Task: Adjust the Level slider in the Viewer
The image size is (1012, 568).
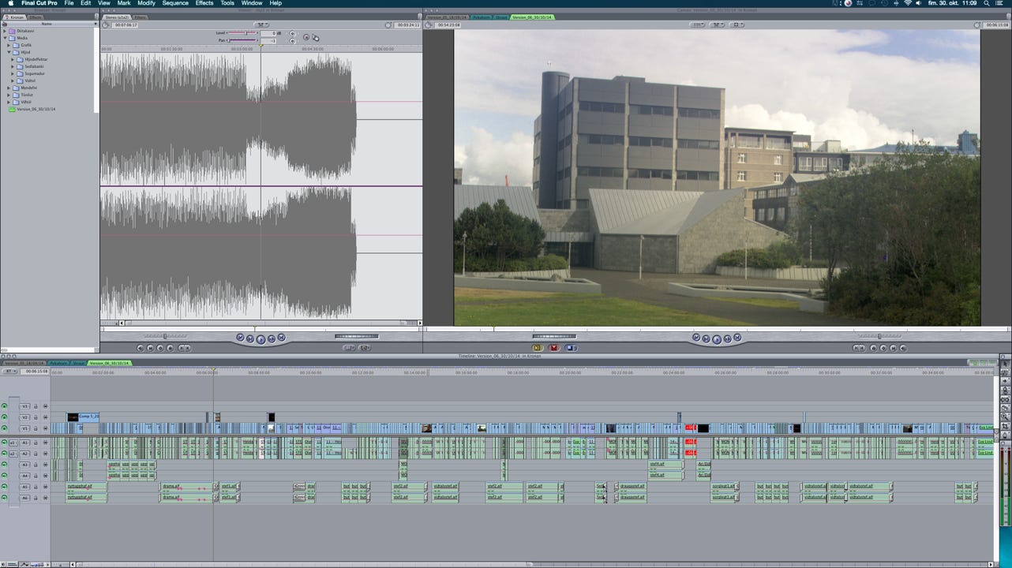Action: point(247,33)
